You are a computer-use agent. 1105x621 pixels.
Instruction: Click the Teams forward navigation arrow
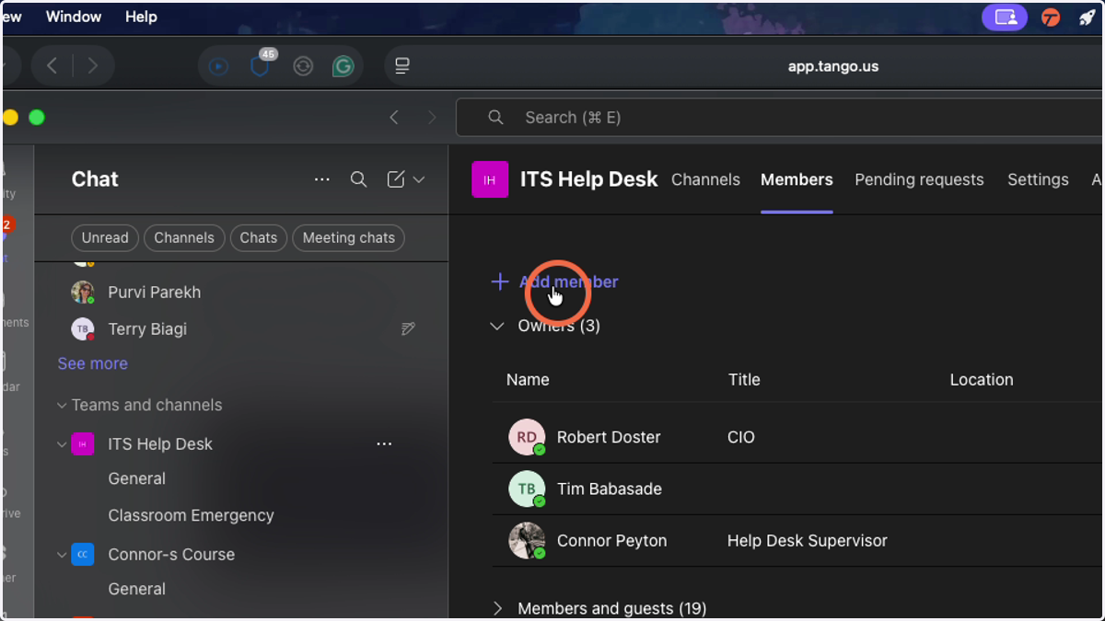click(x=432, y=117)
